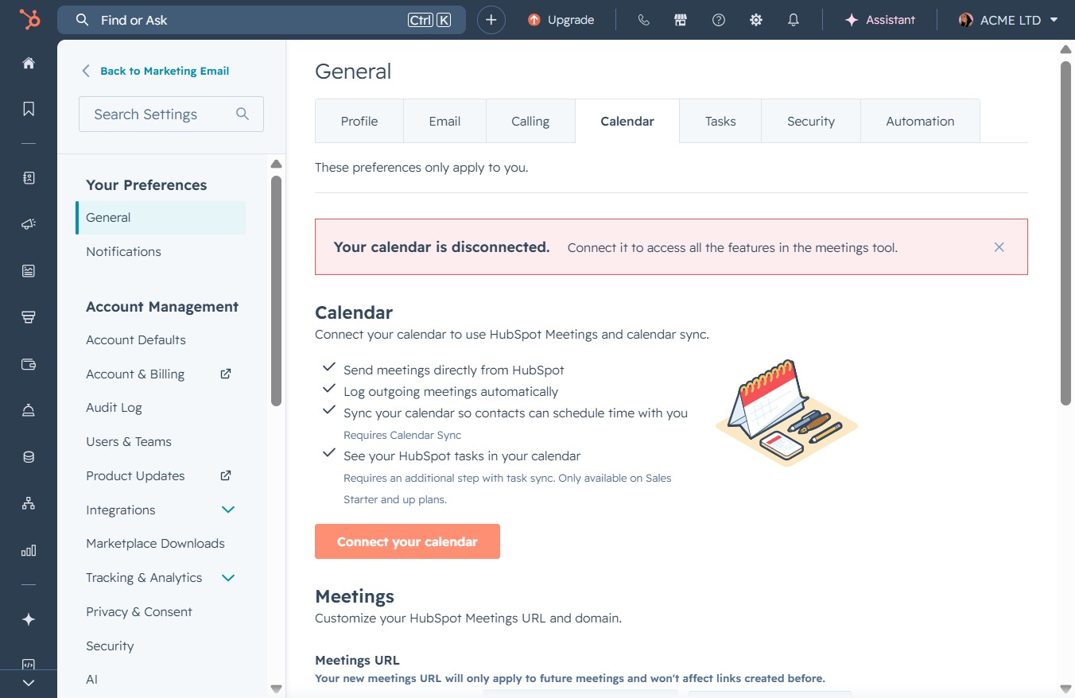Screen dimensions: 1075x698
Task: Go back to Marketing Email
Action: click(x=165, y=71)
